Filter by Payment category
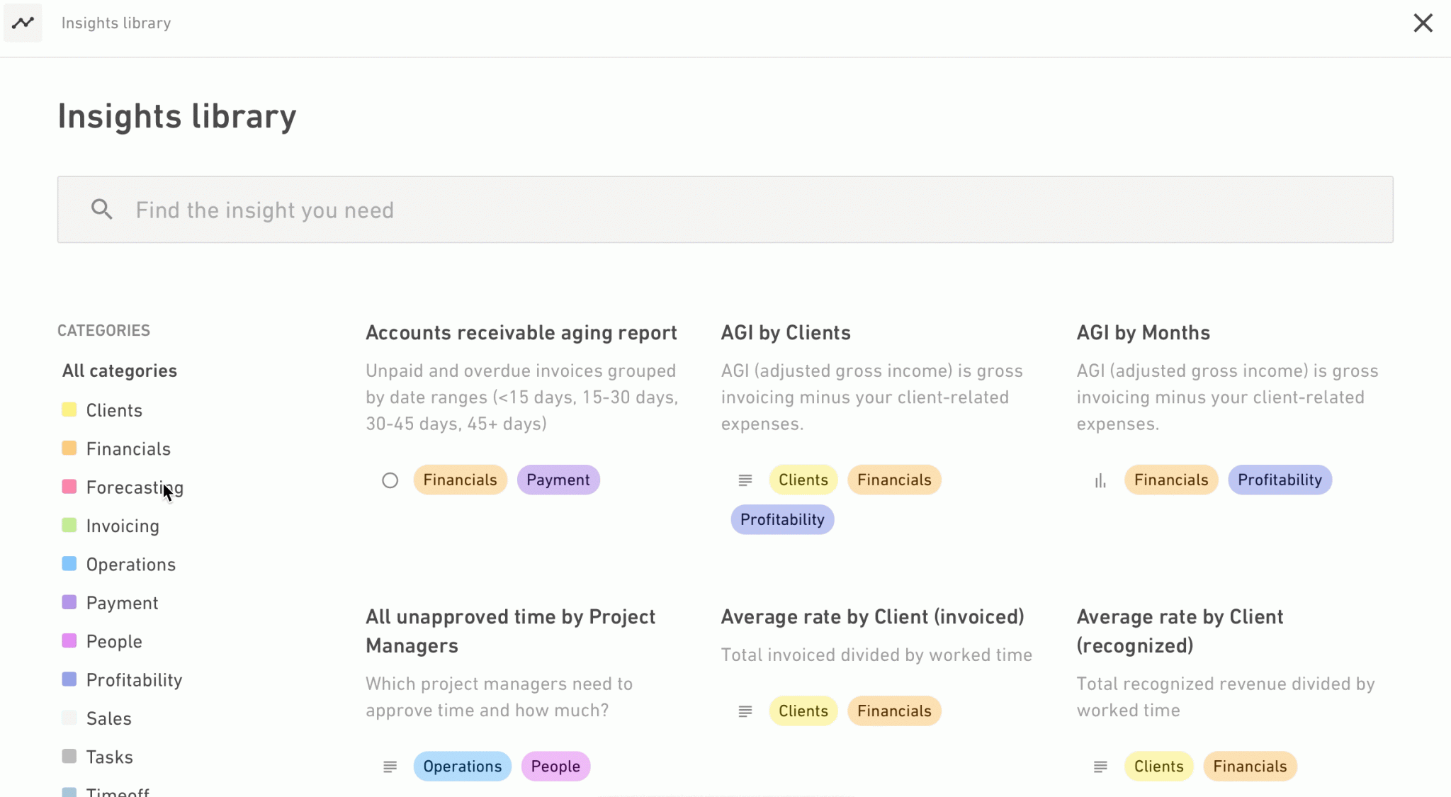 click(122, 603)
